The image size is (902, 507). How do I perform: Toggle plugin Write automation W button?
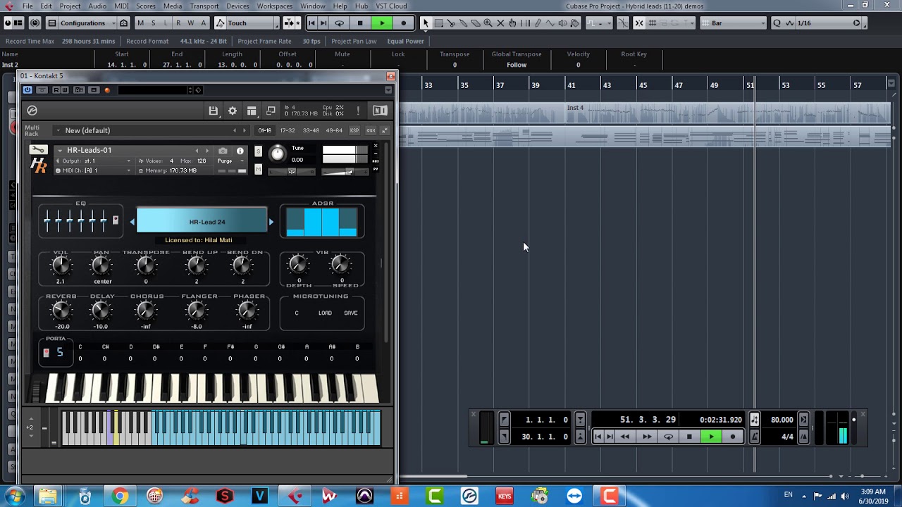pos(65,90)
